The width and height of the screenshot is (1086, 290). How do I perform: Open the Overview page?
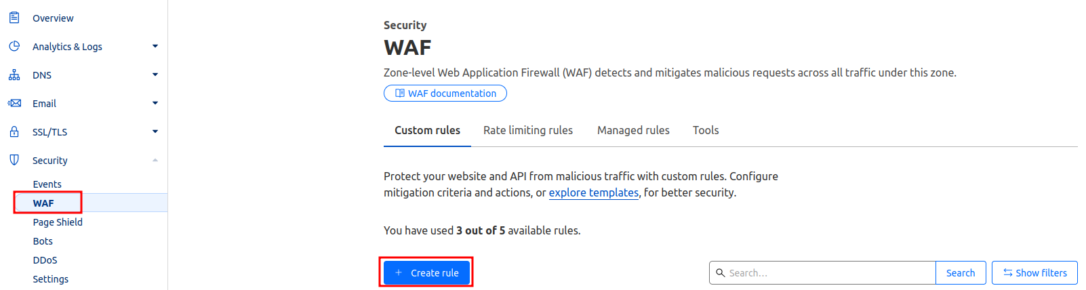click(x=53, y=18)
